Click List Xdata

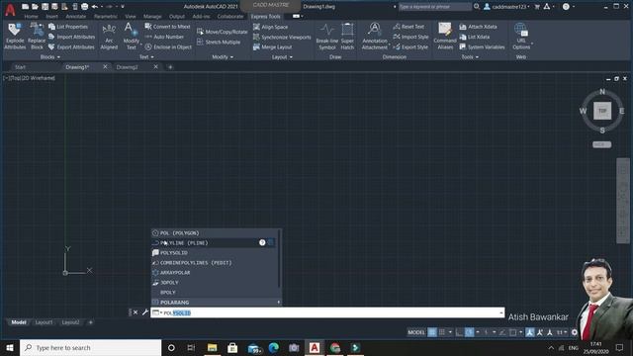[475, 37]
